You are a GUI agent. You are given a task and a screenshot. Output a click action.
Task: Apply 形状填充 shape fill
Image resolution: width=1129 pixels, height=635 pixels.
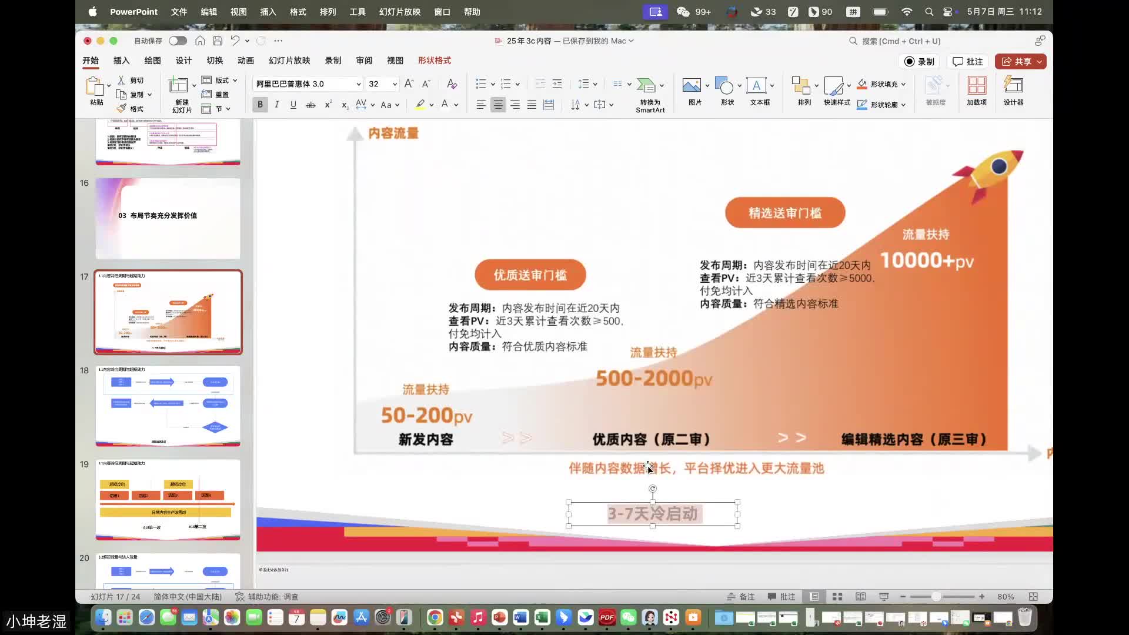click(x=880, y=84)
